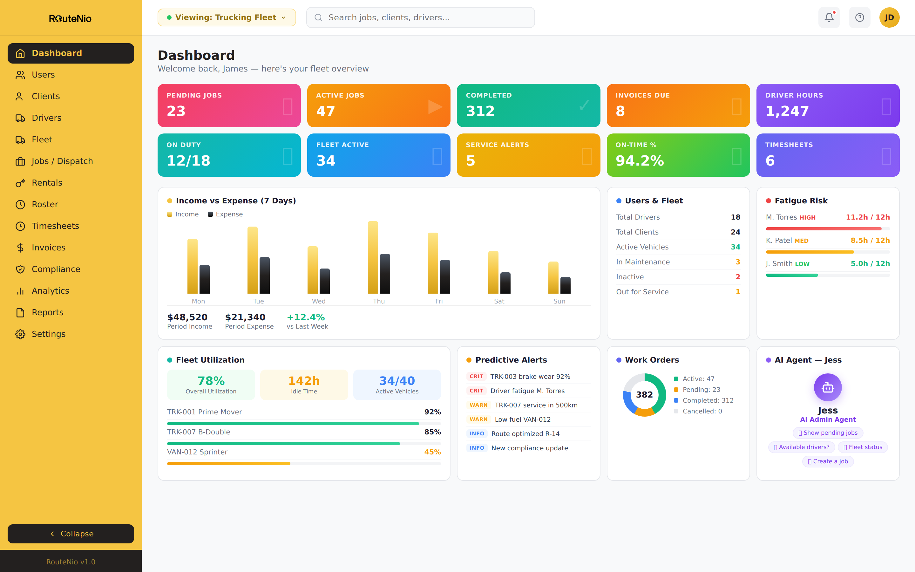
Task: Open the Jess AI robot avatar icon
Action: 828,387
